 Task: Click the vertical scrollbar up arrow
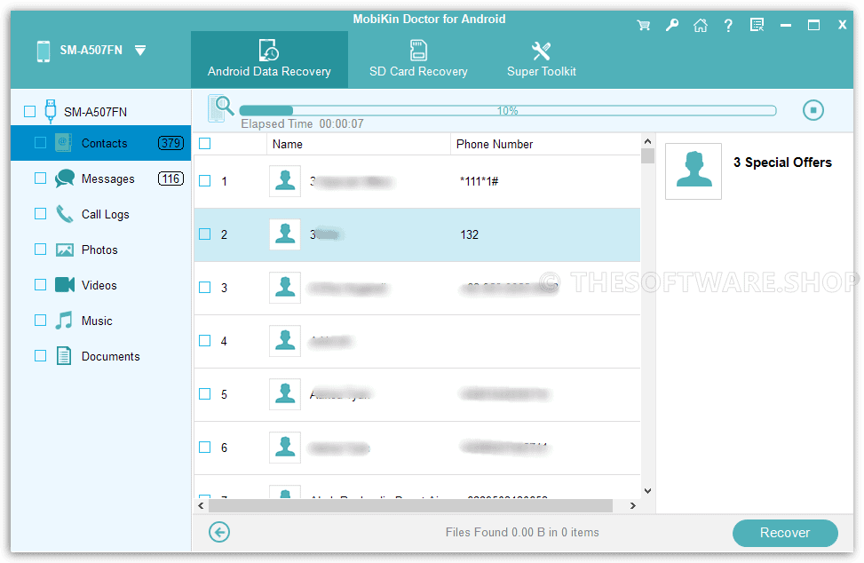(x=648, y=141)
